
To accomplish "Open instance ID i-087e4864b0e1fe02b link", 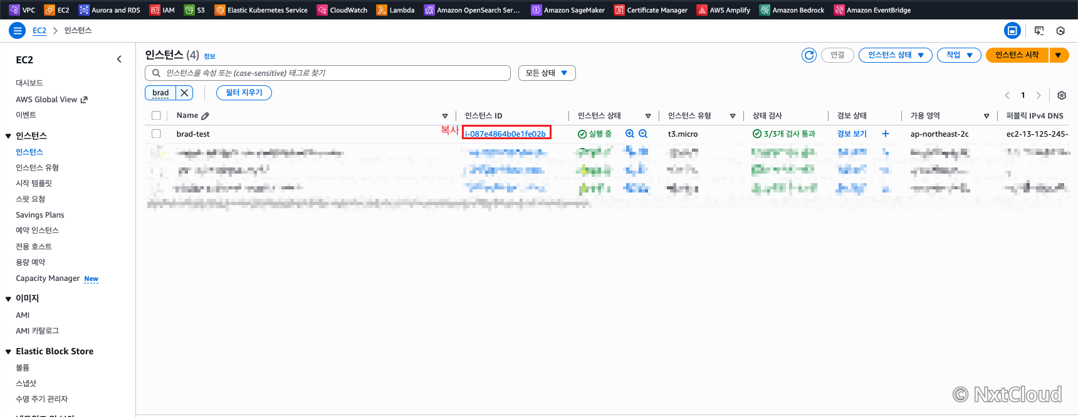I will [505, 134].
